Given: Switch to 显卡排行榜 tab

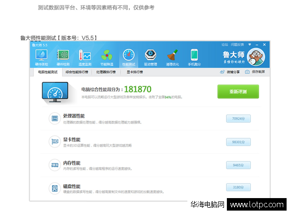Looking at the screenshot, I should [135, 72].
